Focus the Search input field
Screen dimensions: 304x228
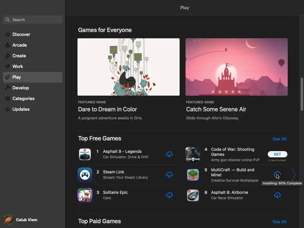pos(33,20)
